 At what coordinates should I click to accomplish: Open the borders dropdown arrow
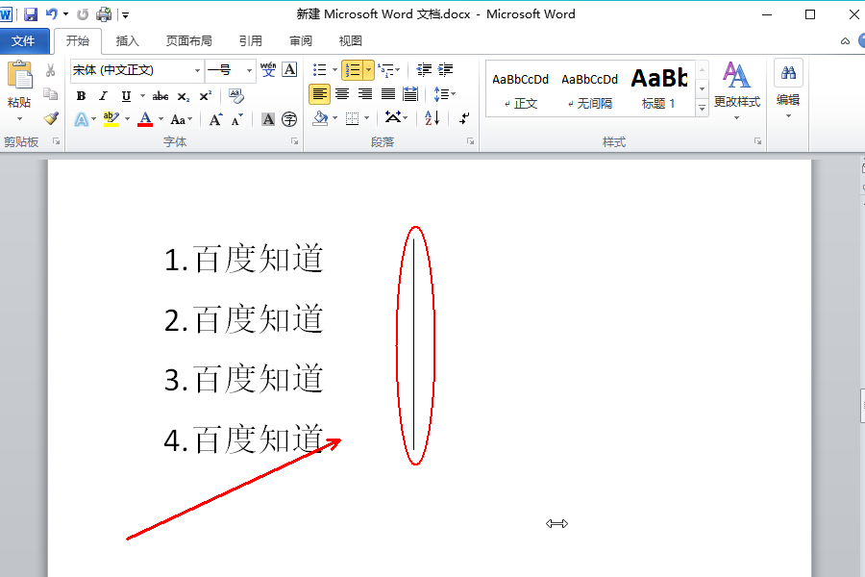(366, 117)
